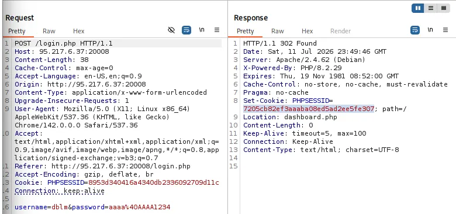Click the Origin header URL
Viewport: 456px width, 214px height.
[96, 84]
